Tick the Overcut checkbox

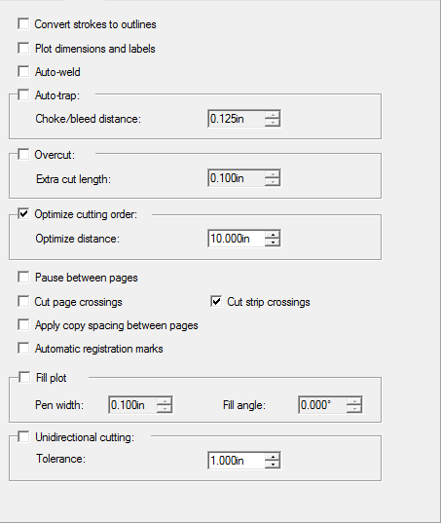23,155
